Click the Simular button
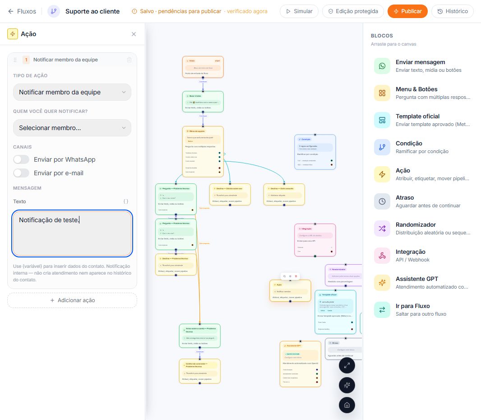This screenshot has width=481, height=420. [299, 11]
